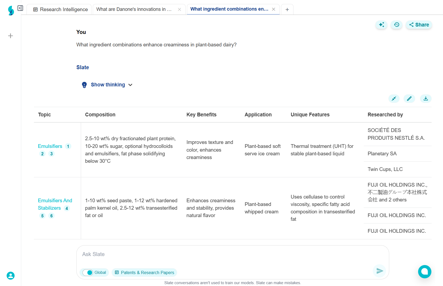Image resolution: width=443 pixels, height=286 pixels.
Task: Toggle the Global switch
Action: point(88,272)
